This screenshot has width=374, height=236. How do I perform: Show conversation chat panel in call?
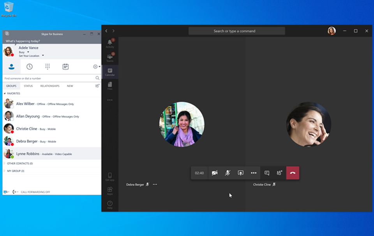[x=267, y=173]
